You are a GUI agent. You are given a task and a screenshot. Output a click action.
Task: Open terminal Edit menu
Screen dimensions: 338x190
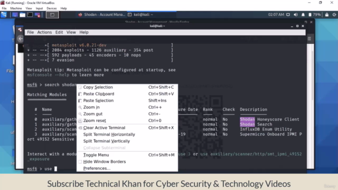[x=59, y=32]
